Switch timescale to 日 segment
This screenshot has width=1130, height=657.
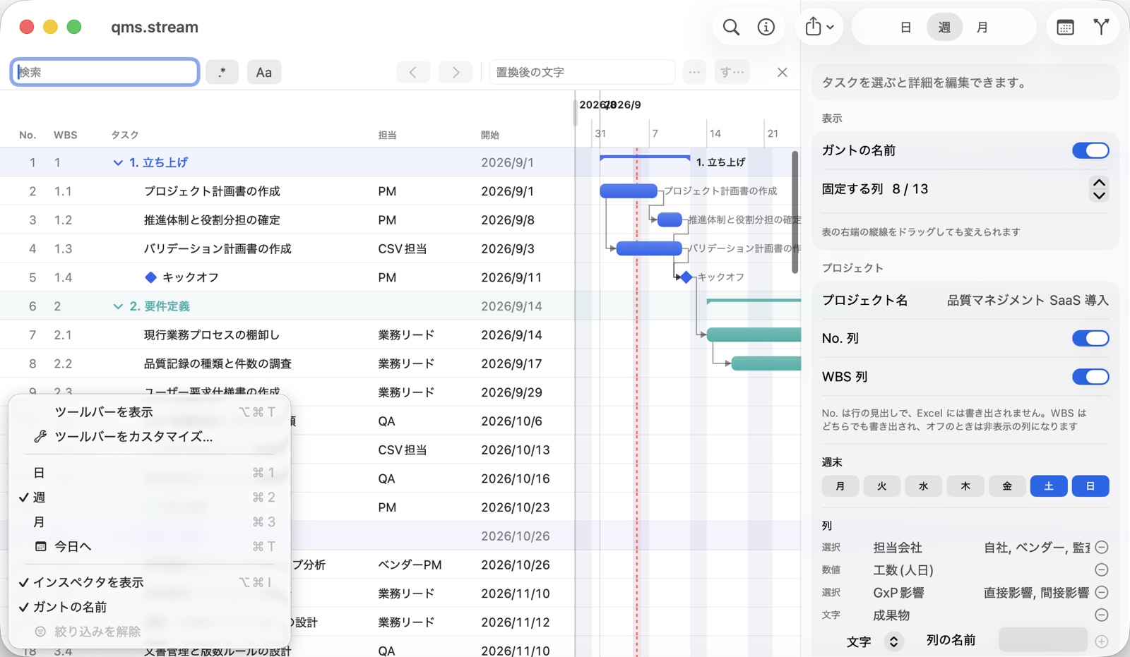[905, 28]
